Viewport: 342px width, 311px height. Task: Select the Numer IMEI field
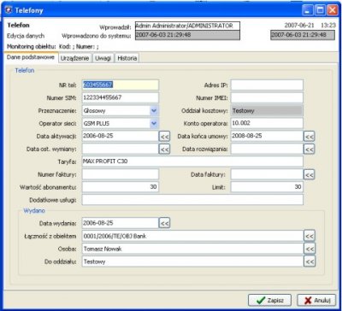267,97
